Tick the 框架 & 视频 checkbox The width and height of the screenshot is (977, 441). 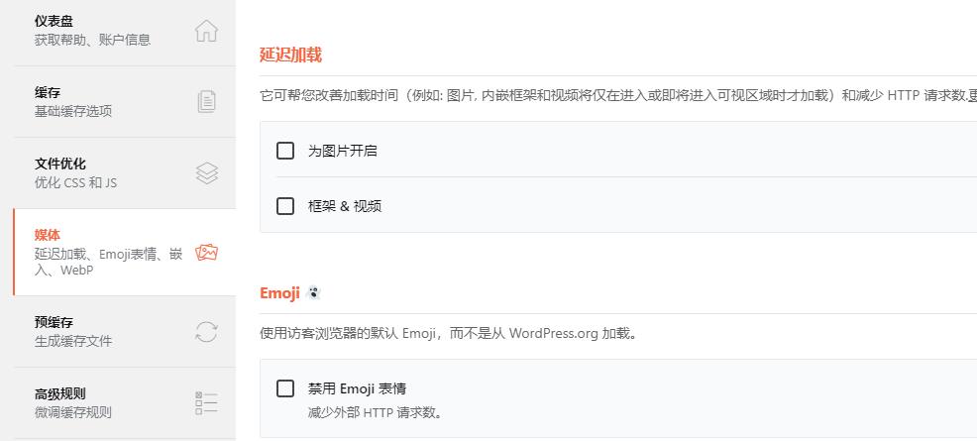pyautogui.click(x=285, y=206)
